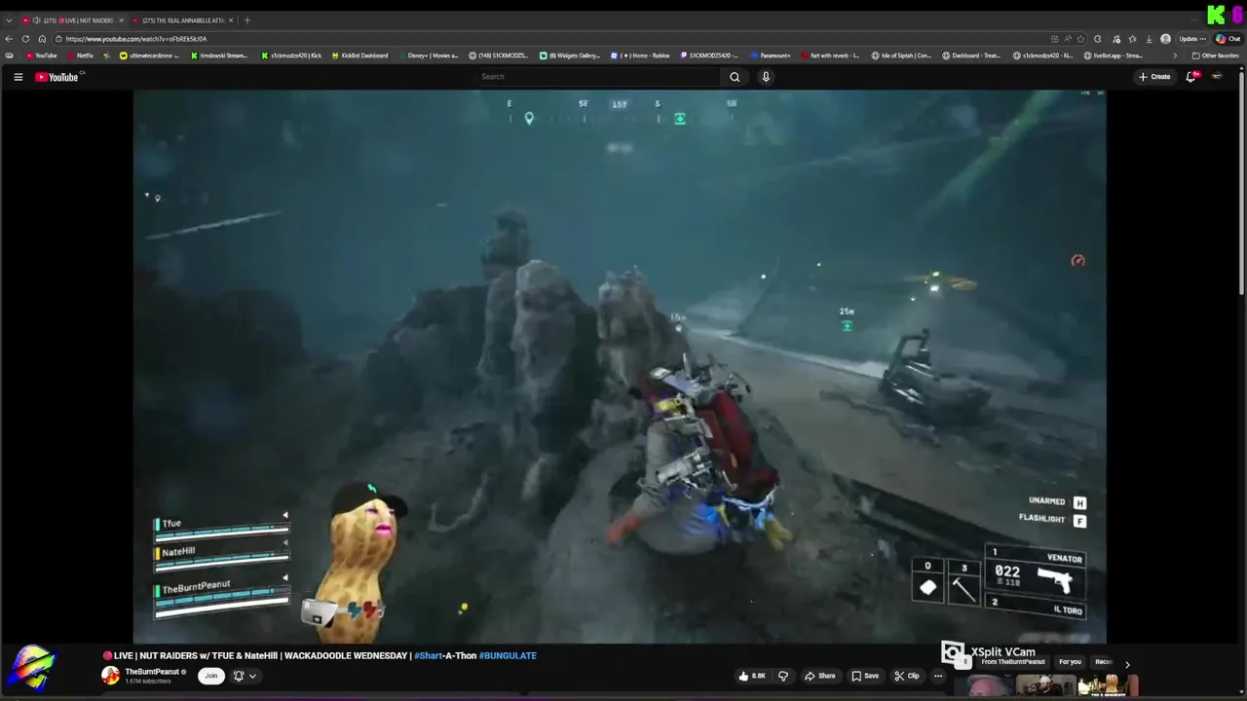This screenshot has height=701, width=1247.
Task: Go to browser home page
Action: point(42,39)
